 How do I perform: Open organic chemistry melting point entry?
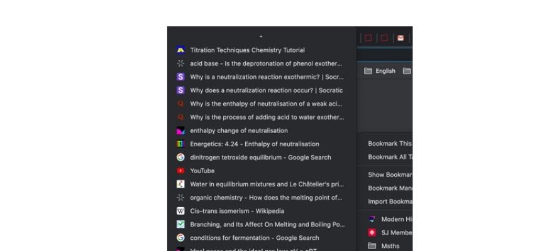262,198
